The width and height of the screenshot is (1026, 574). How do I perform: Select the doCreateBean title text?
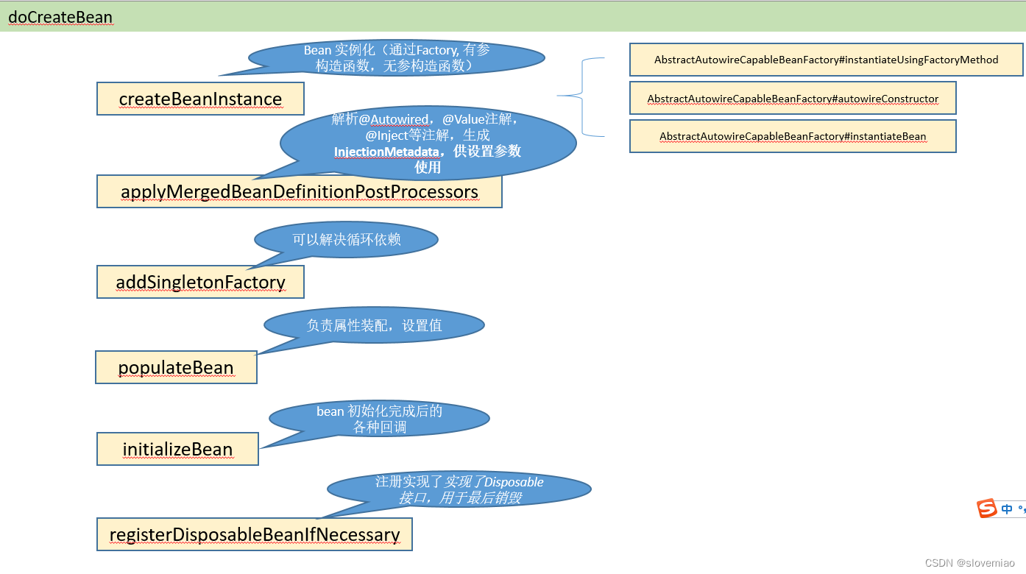pyautogui.click(x=60, y=17)
